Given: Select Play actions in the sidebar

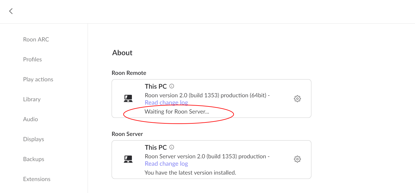Looking at the screenshot, I should coord(38,79).
